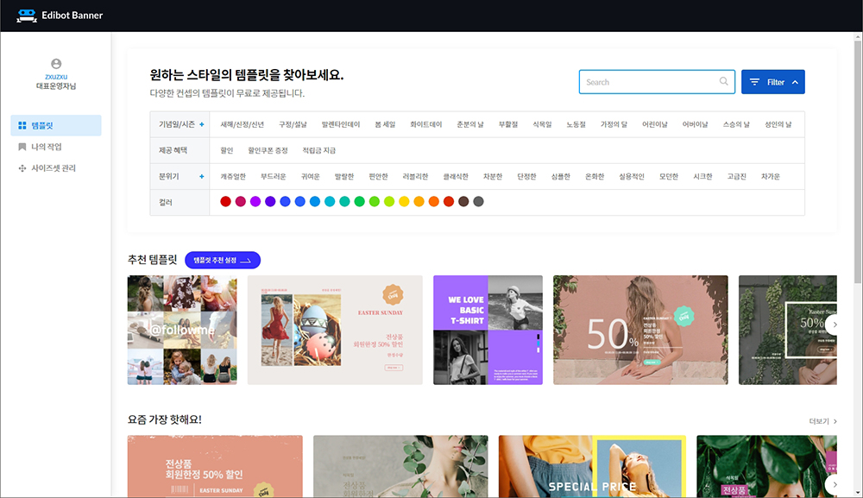Pick the 러블리한 mood tag
Viewport: 863px width, 498px height.
point(415,177)
